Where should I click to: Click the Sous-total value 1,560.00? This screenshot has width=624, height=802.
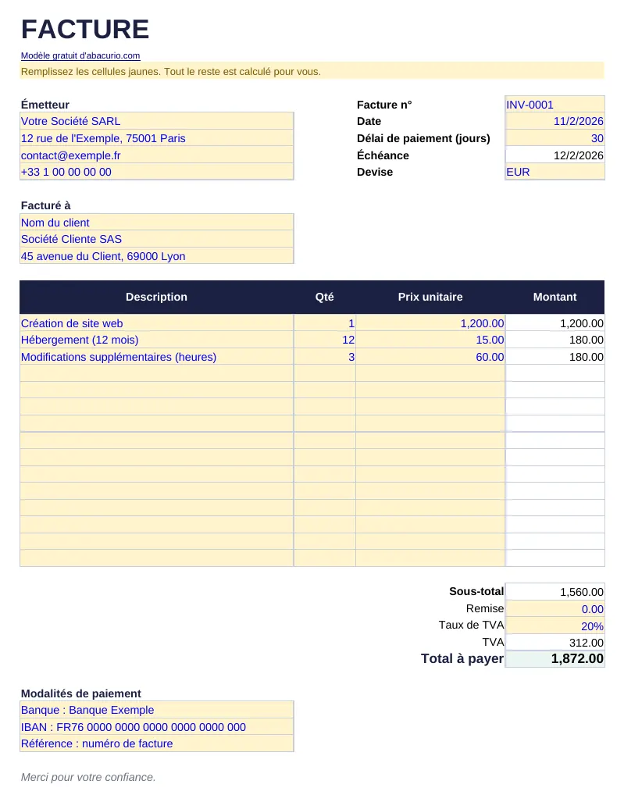point(555,592)
